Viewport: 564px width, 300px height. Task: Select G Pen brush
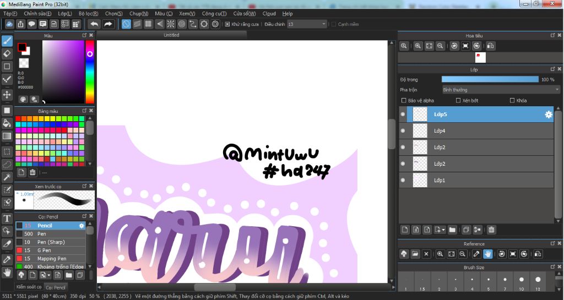pos(50,250)
